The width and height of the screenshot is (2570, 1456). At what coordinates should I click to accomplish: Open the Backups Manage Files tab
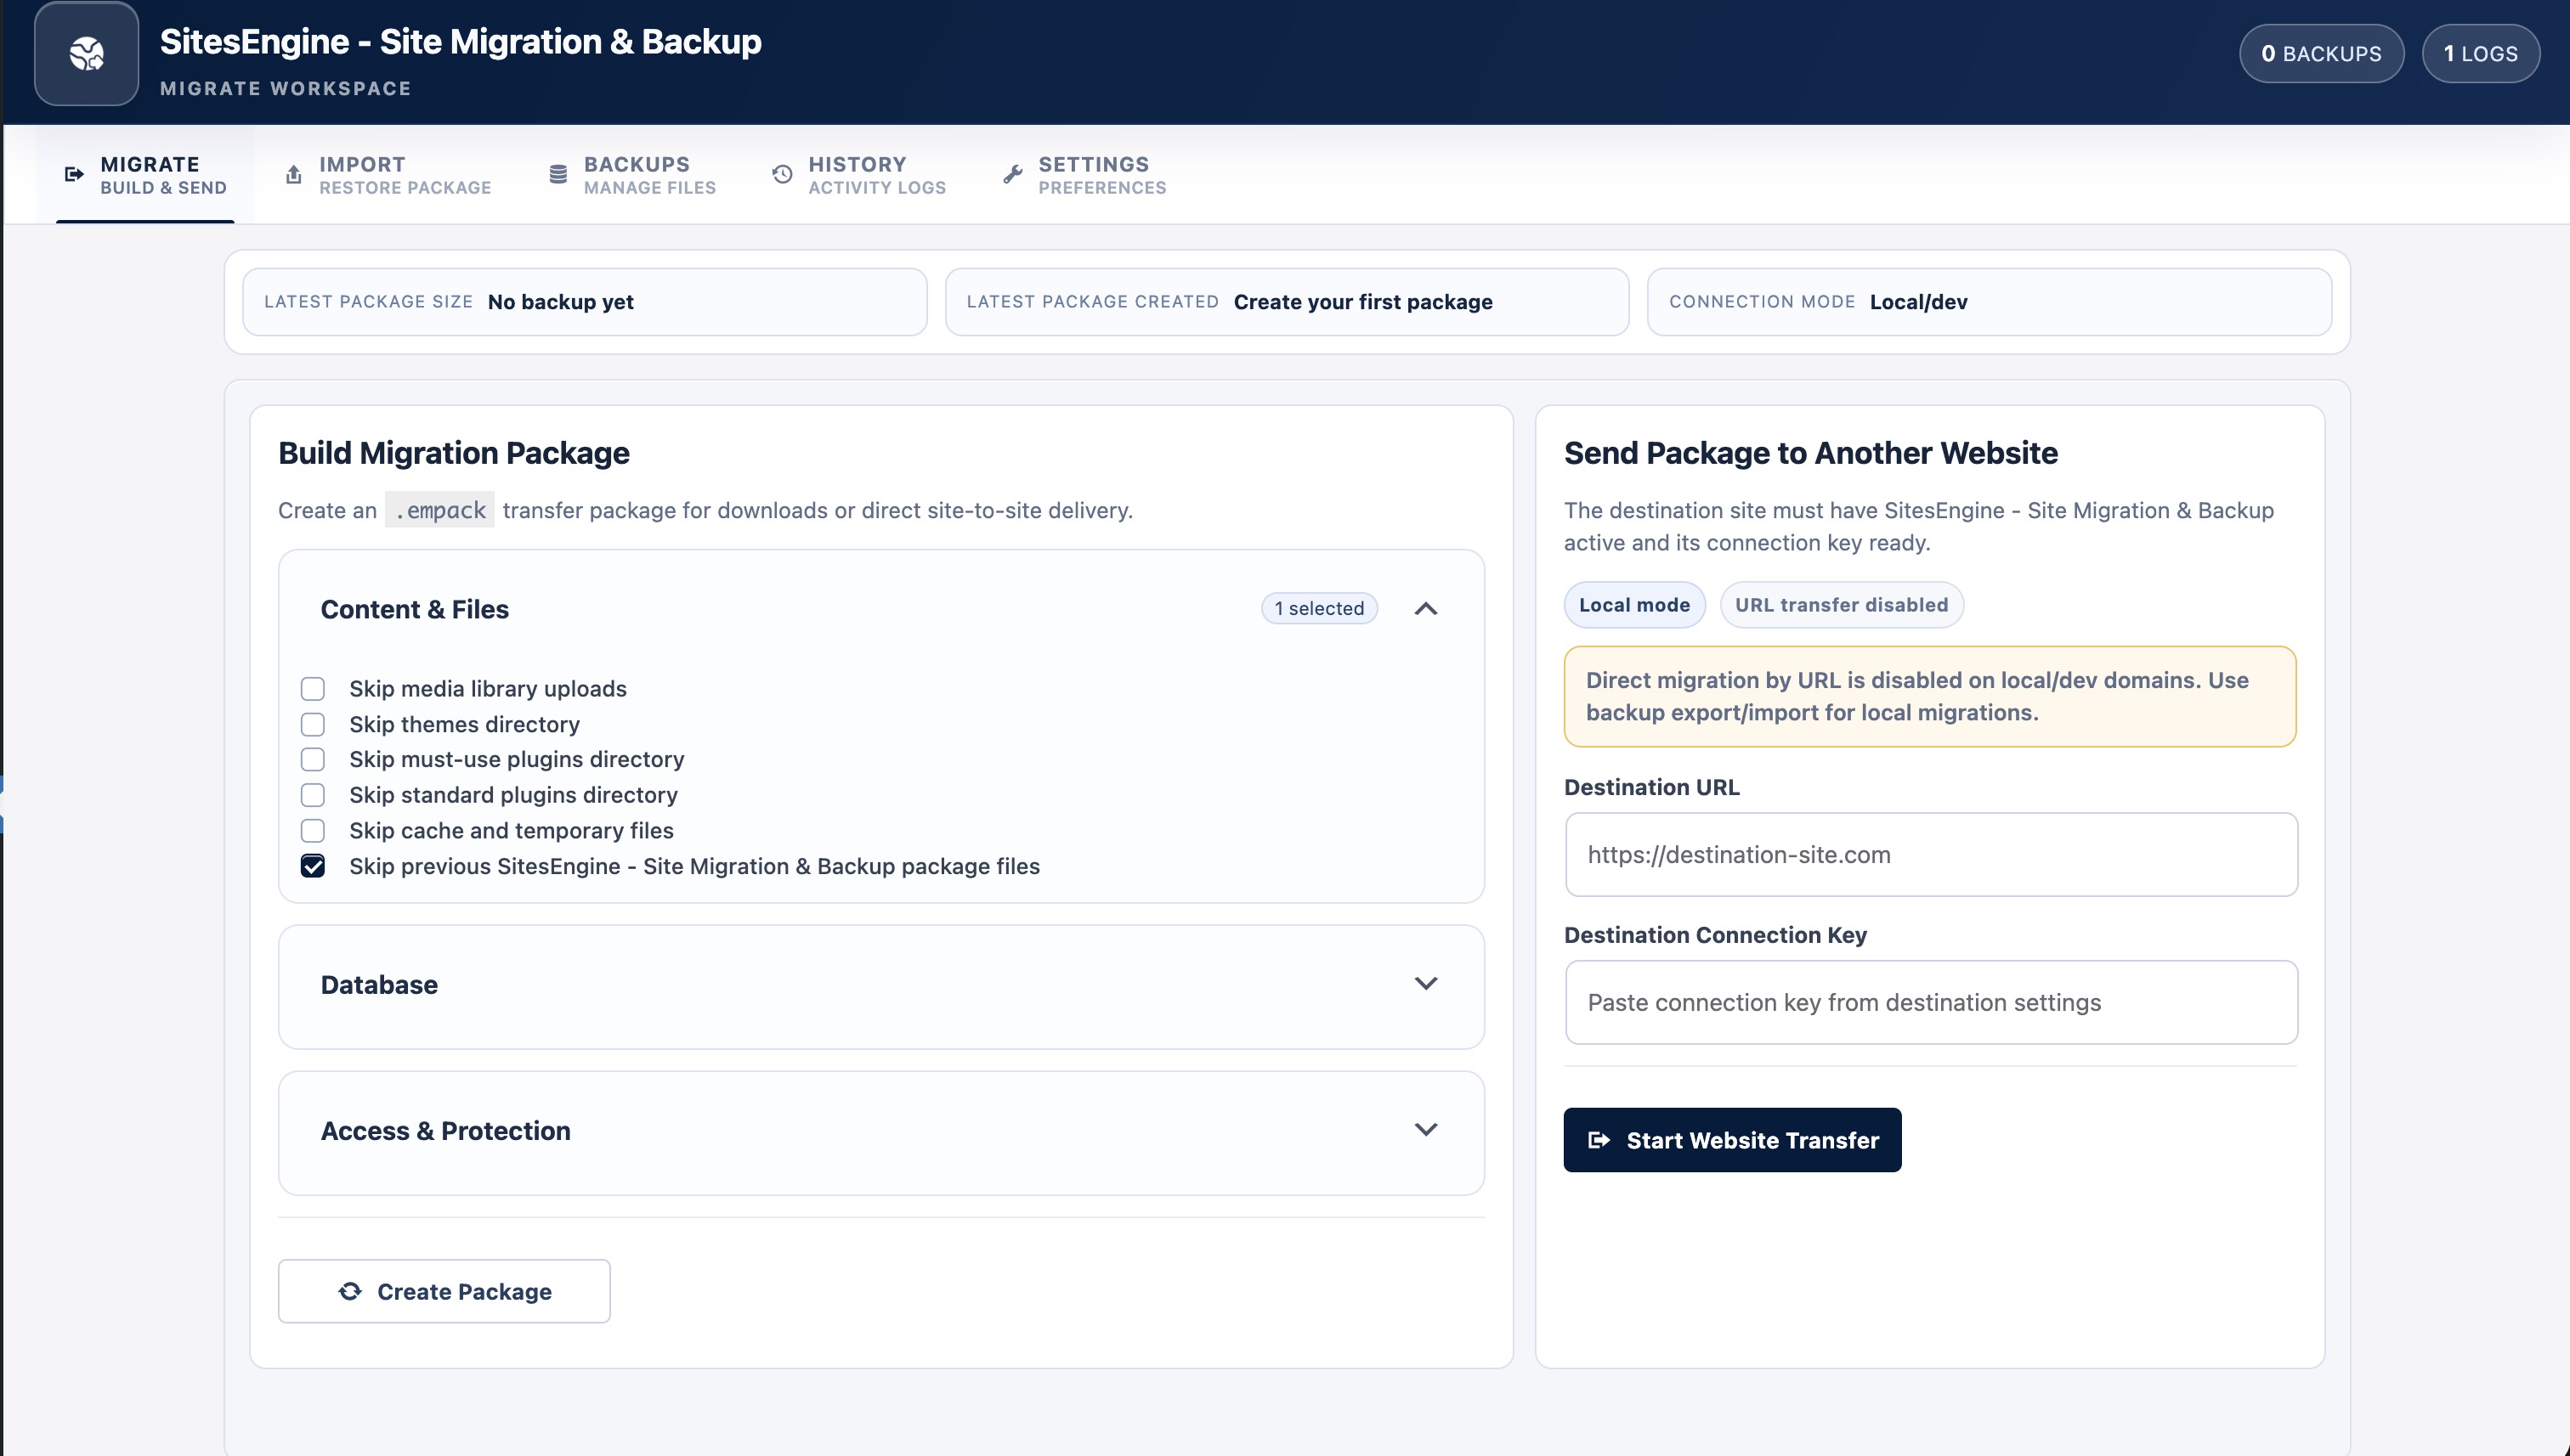pos(632,175)
